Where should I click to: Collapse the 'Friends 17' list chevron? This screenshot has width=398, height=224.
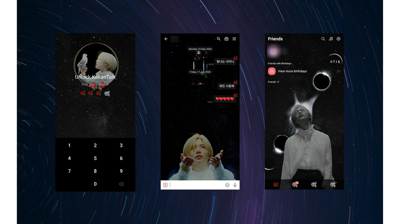[x=340, y=82]
